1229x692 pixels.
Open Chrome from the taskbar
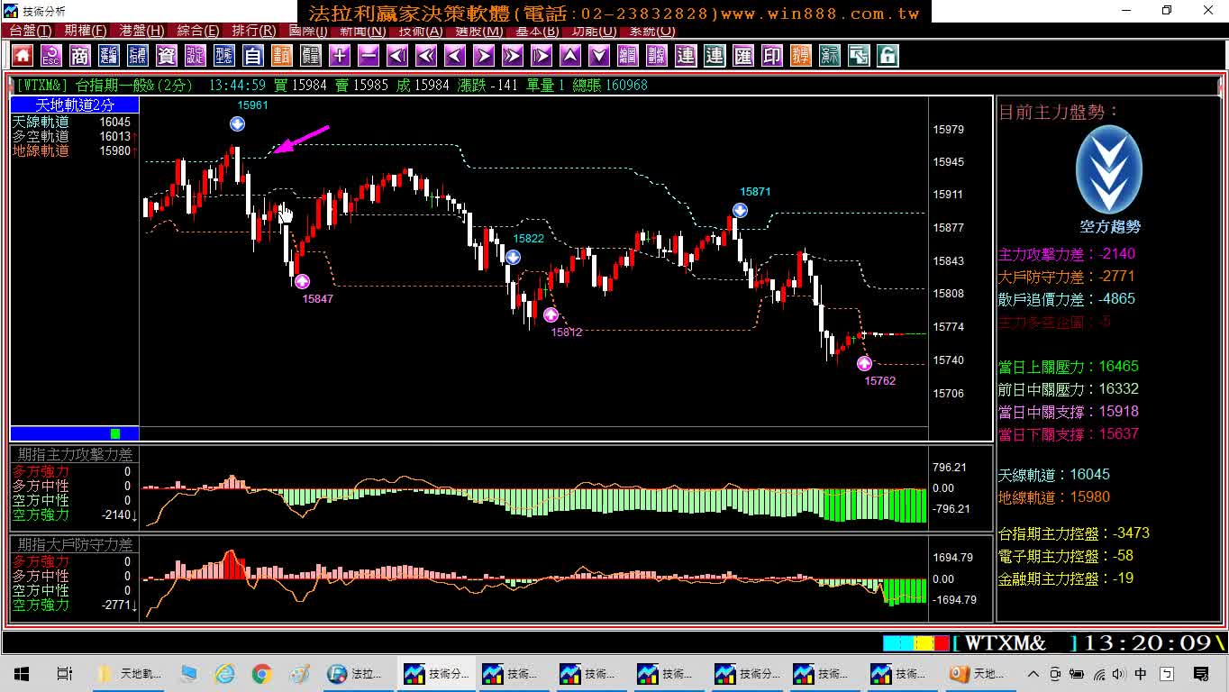(x=262, y=673)
